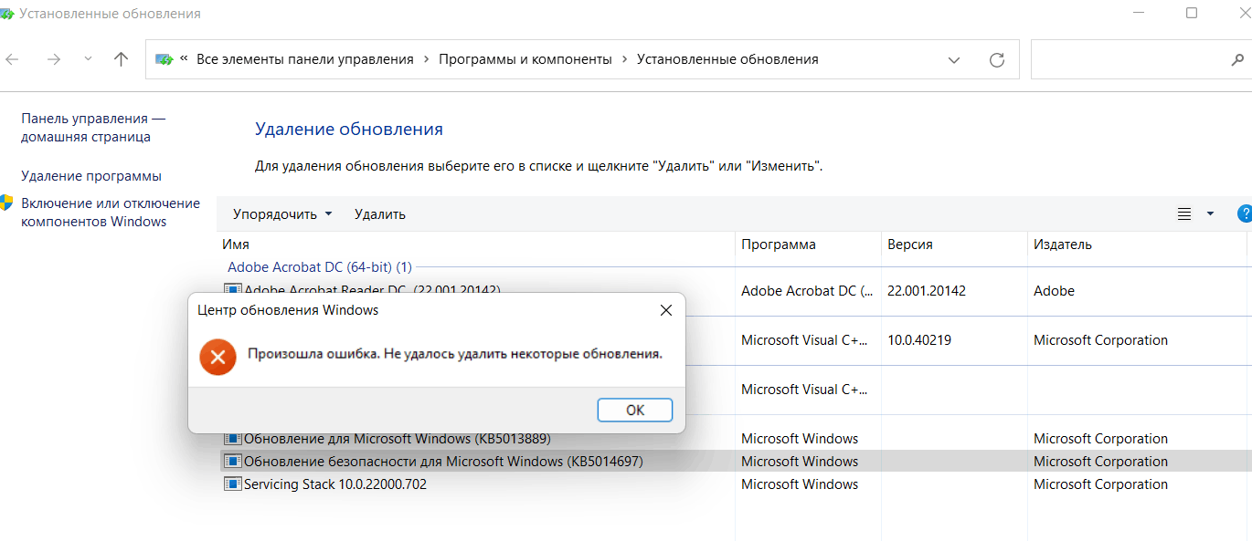Click version cell '22.001.20142'
Image resolution: width=1252 pixels, height=541 pixels.
tap(927, 291)
